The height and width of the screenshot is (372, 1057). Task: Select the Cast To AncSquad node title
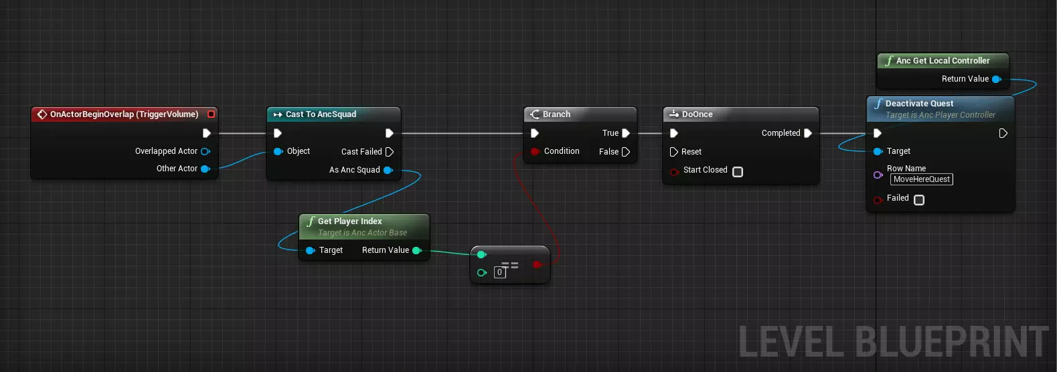321,114
